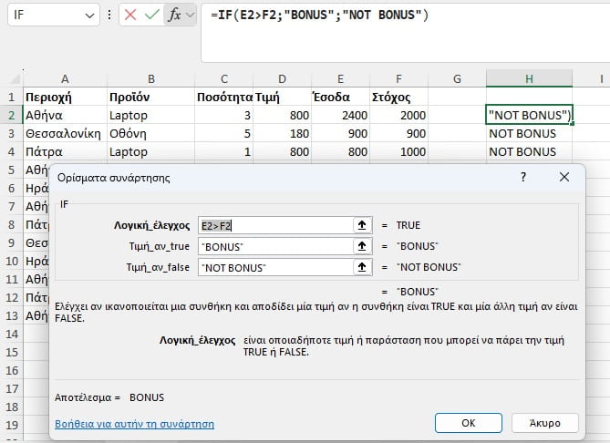The image size is (610, 443).
Task: Click the Ποσότητα header cell
Action: (x=224, y=97)
